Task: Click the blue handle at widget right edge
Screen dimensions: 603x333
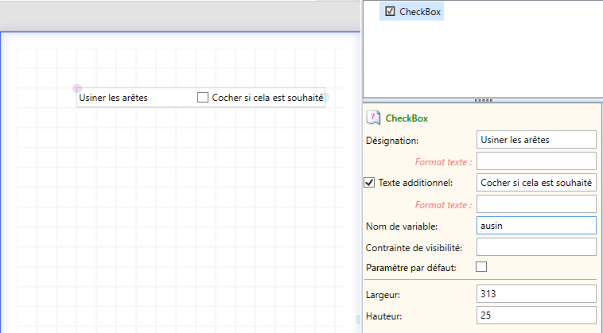Action: pyautogui.click(x=325, y=98)
